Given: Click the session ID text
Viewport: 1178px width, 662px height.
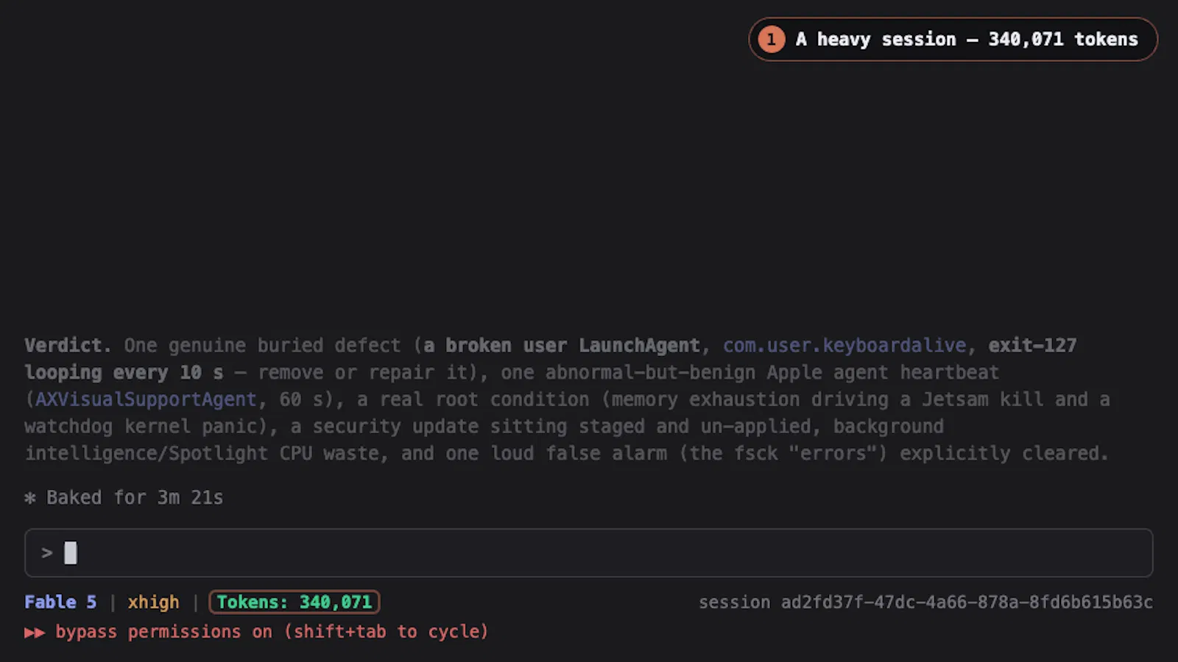Looking at the screenshot, I should coord(925,602).
